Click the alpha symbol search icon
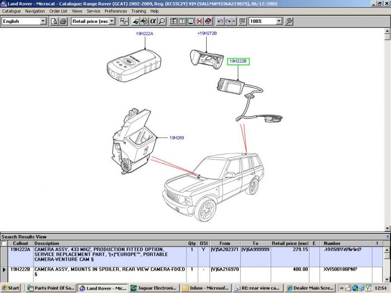The image size is (391, 293). [153, 21]
